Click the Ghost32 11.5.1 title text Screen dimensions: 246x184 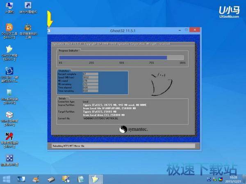[x=123, y=31]
